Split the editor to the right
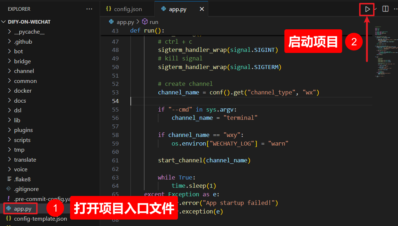Screen dimensions: 398x226 [385, 9]
